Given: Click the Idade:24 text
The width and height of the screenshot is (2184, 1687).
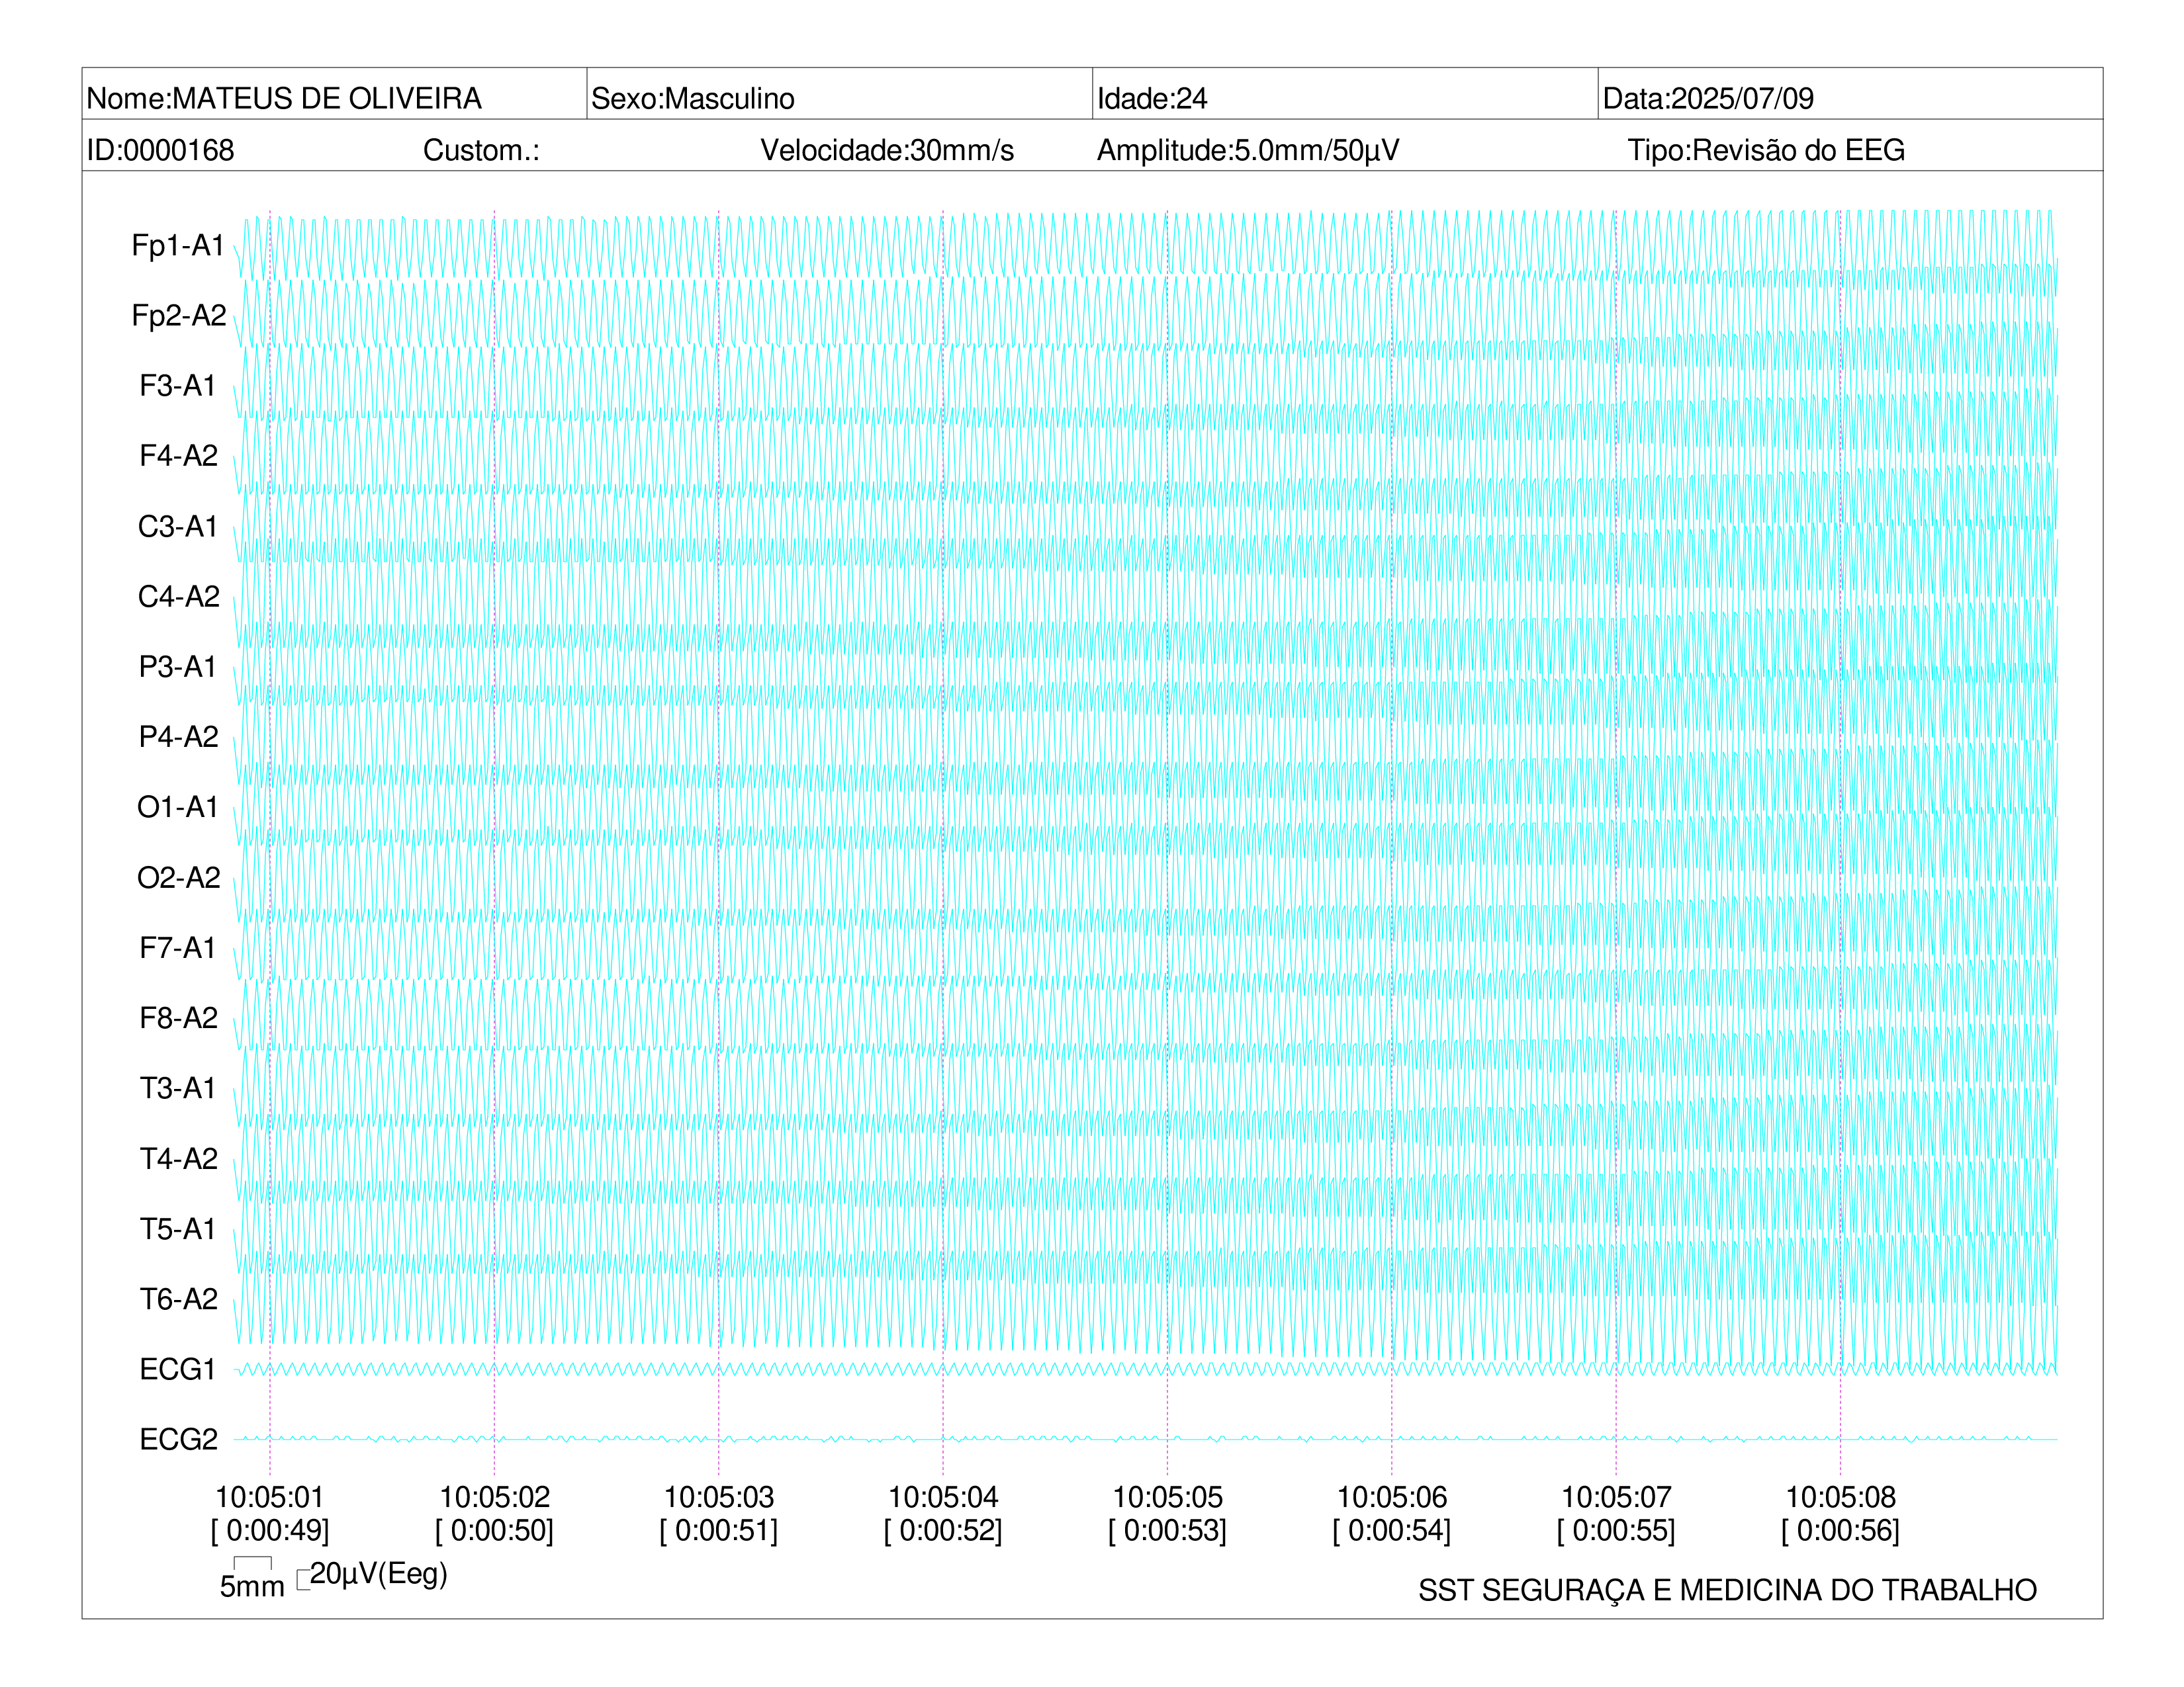Looking at the screenshot, I should click(x=1152, y=98).
